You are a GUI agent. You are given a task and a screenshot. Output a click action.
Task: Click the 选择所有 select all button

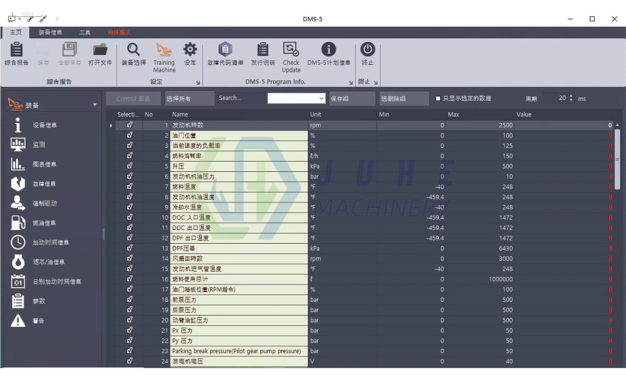189,98
